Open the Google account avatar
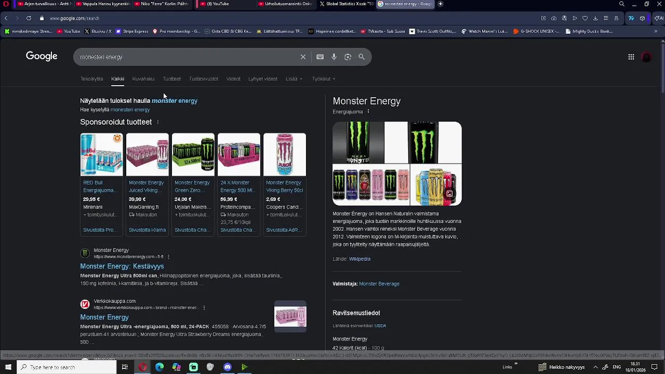The image size is (665, 374). pyautogui.click(x=647, y=57)
